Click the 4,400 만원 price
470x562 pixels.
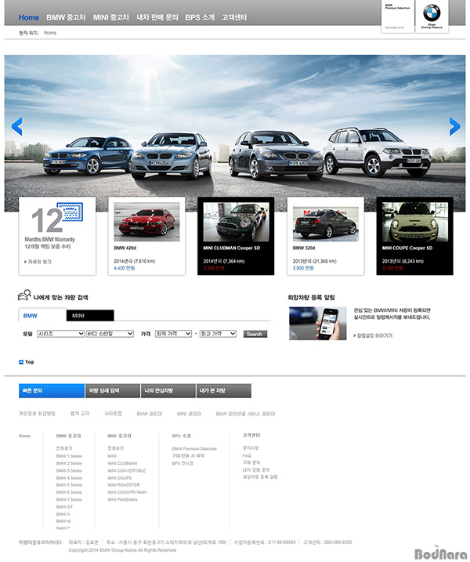[125, 268]
